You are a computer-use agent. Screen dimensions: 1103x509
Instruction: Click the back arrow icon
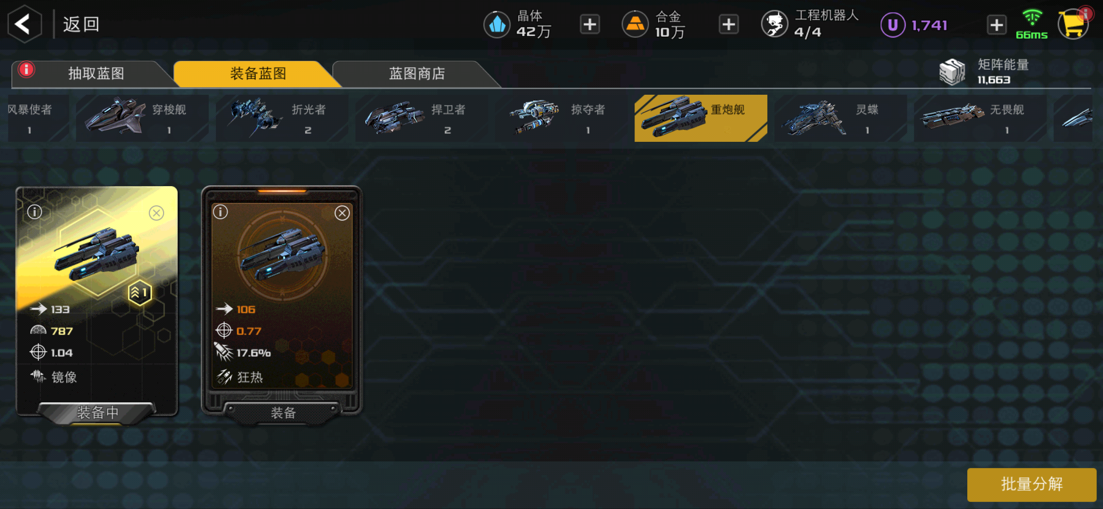point(25,24)
